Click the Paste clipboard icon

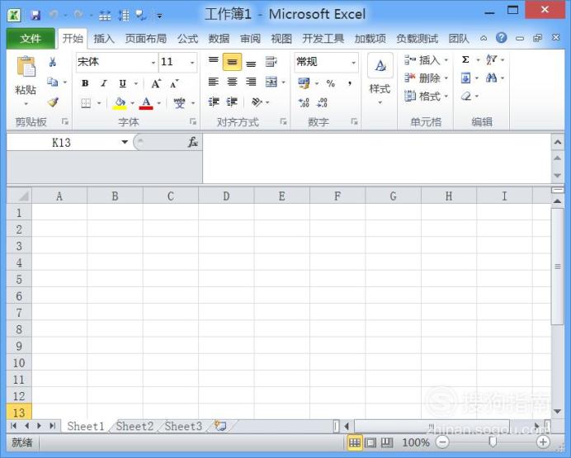[x=26, y=67]
